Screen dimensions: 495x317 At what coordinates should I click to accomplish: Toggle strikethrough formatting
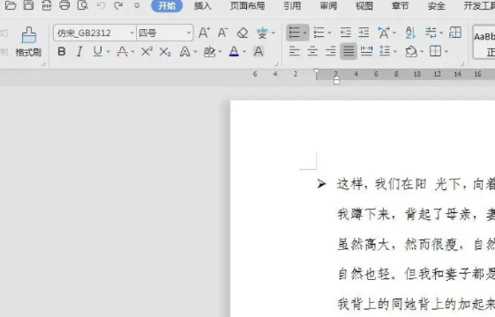[122, 51]
